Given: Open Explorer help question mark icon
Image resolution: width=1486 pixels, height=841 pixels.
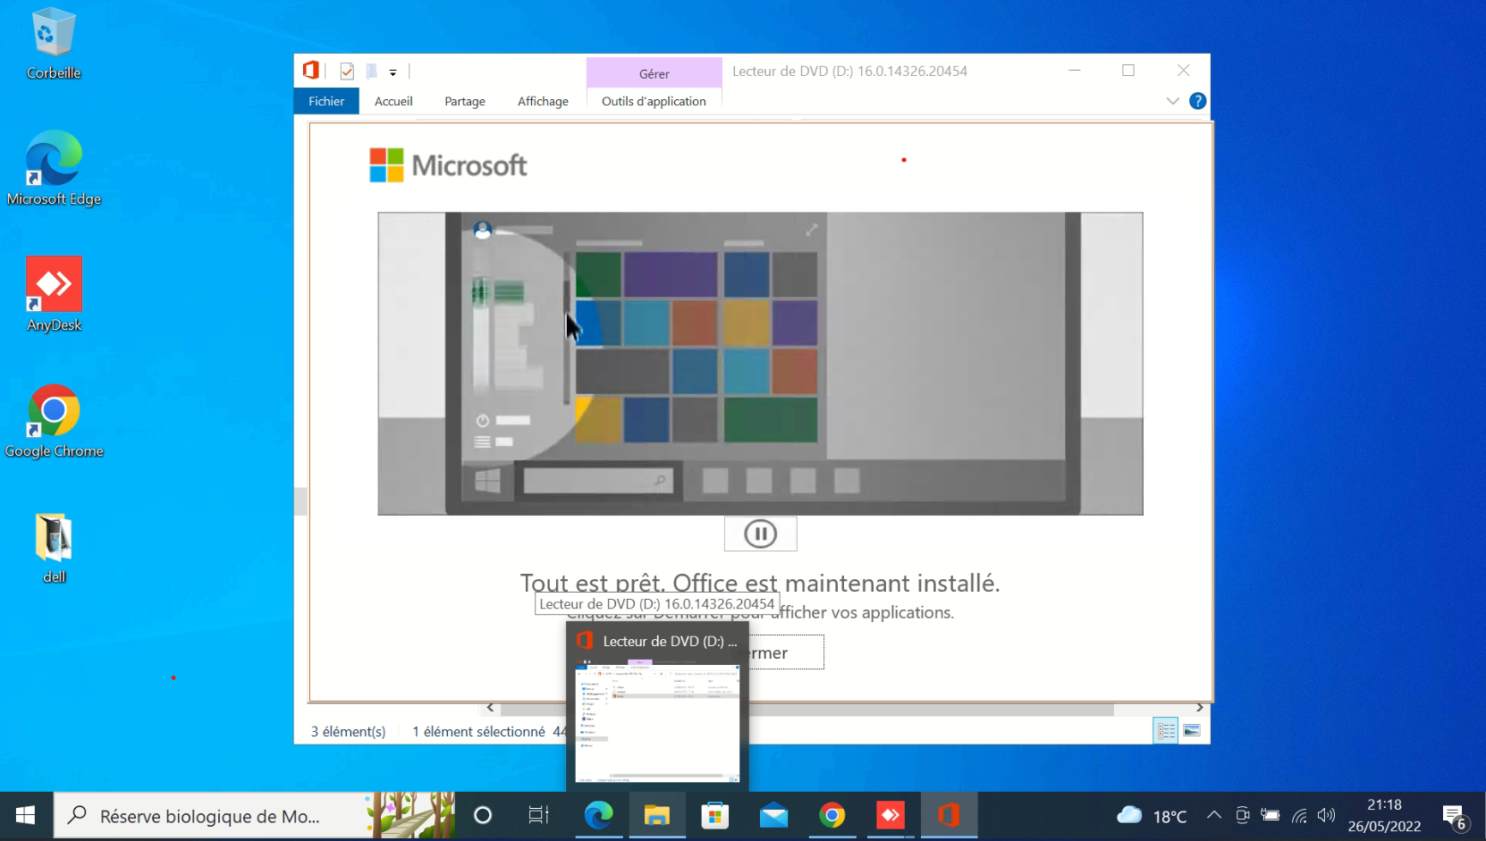Looking at the screenshot, I should click(1198, 101).
